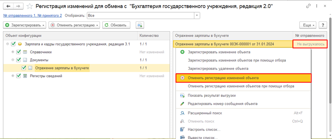Click the Документы document icon
Image resolution: width=332 pixels, height=139 pixels.
click(x=25, y=60)
